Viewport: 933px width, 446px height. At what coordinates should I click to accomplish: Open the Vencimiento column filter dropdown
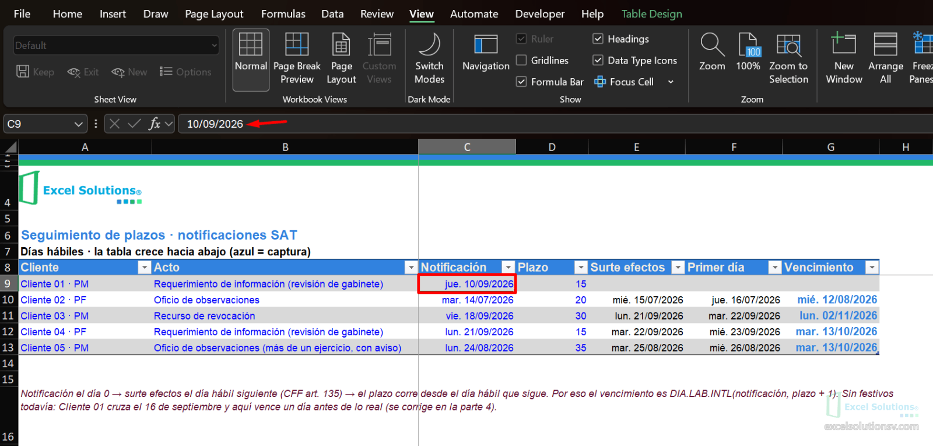click(872, 267)
